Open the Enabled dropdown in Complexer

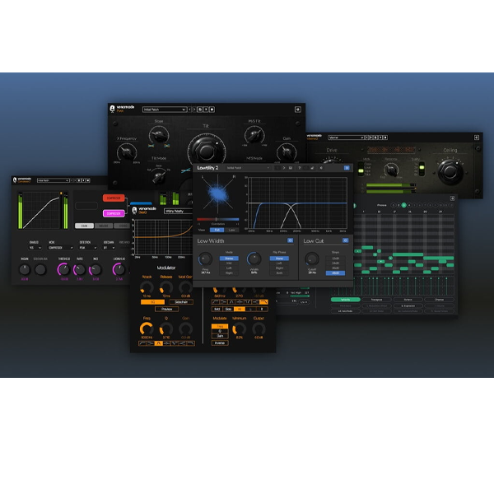tap(35, 248)
